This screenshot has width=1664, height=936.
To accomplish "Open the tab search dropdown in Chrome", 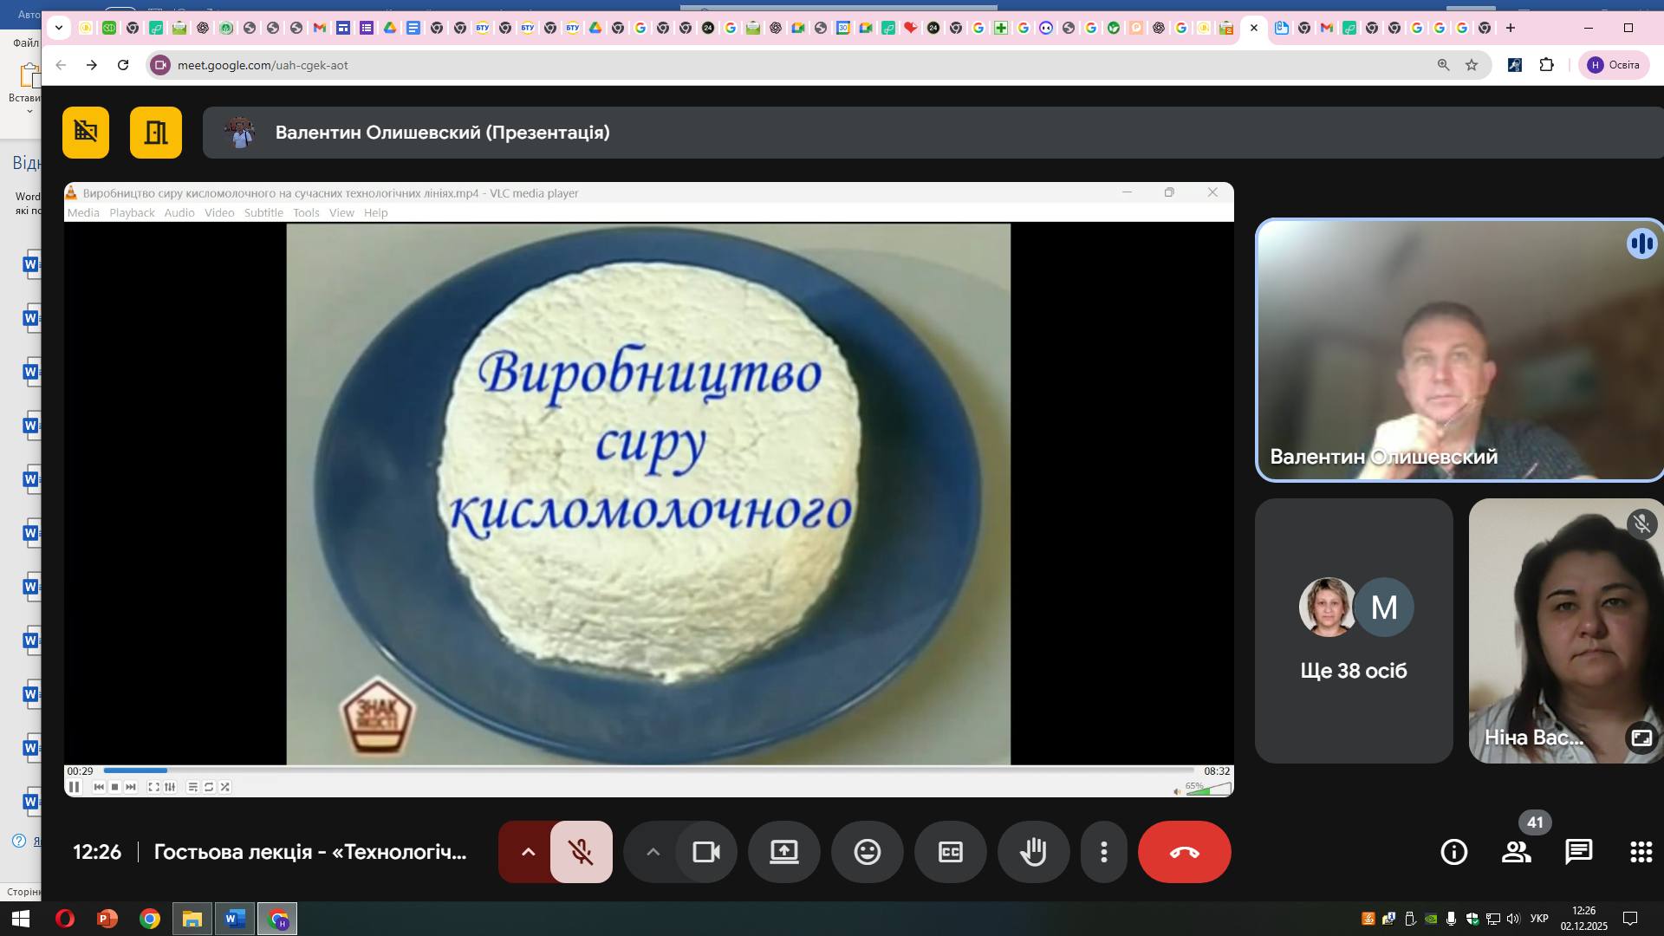I will [58, 28].
